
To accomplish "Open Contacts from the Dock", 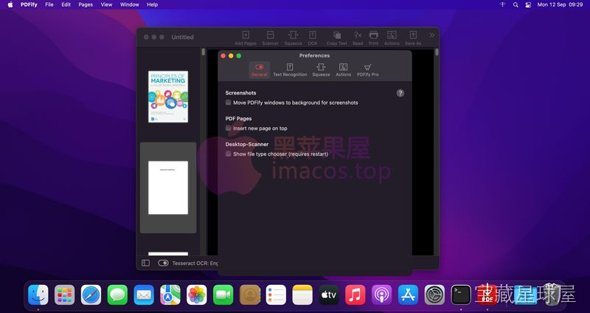I will 250,295.
